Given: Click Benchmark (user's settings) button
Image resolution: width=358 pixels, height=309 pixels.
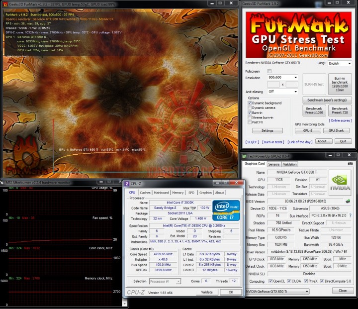Looking at the screenshot, I should (x=327, y=100).
